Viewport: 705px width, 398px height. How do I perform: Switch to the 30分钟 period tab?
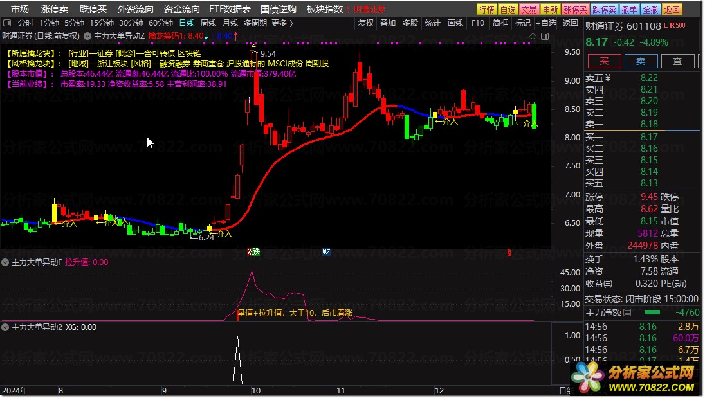131,23
